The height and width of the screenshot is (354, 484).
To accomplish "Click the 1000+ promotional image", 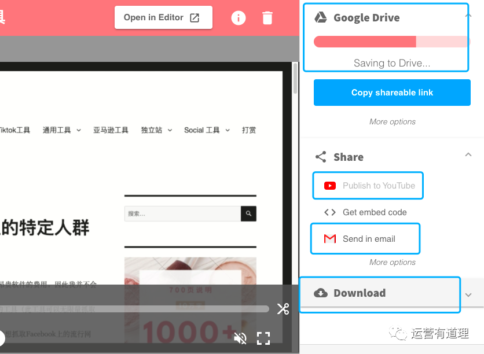I will point(190,300).
